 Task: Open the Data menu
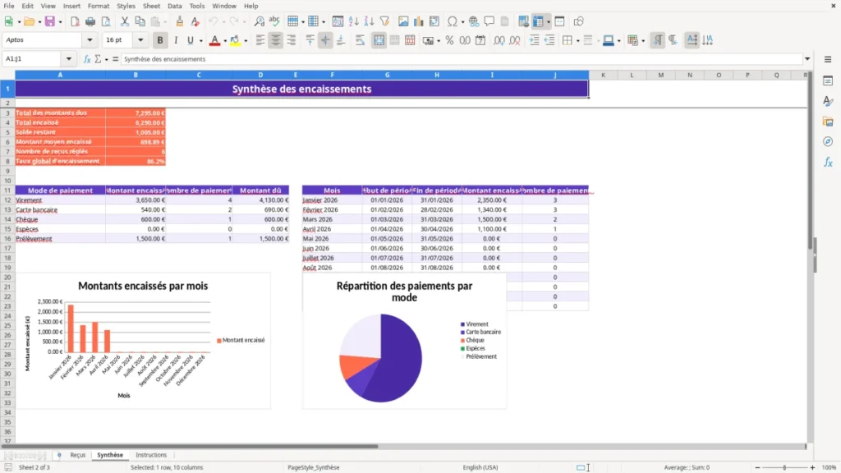[175, 6]
